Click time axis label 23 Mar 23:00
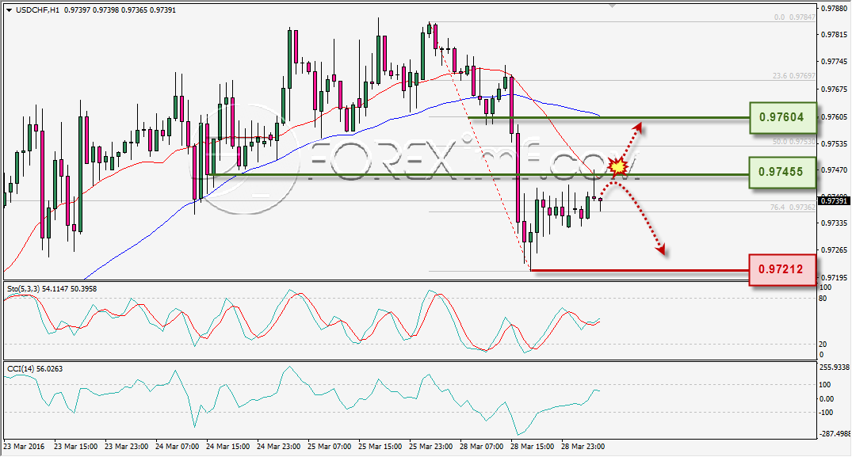This screenshot has height=457, width=852. click(x=126, y=446)
